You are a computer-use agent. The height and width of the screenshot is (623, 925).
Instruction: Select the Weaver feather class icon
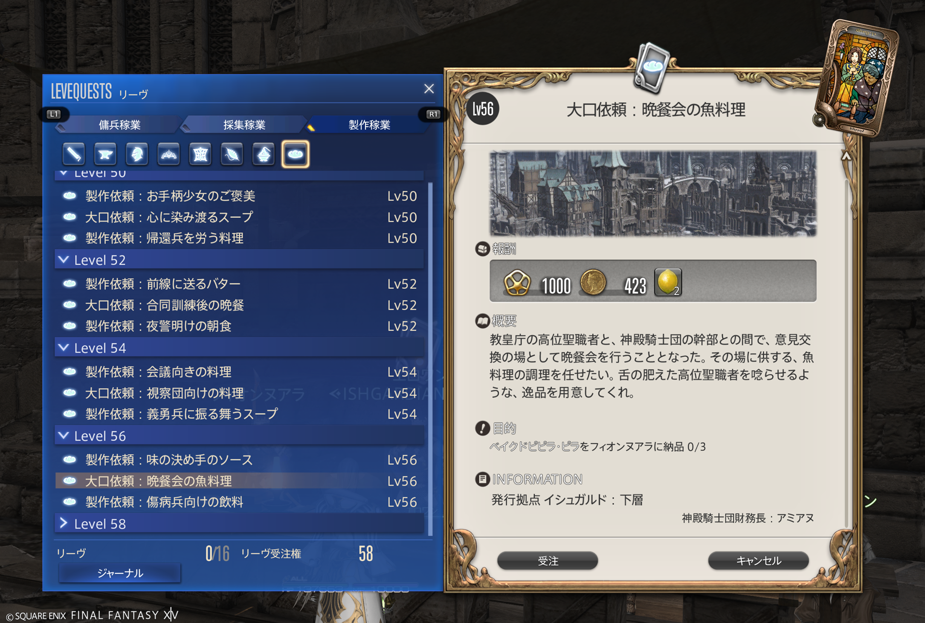(232, 154)
